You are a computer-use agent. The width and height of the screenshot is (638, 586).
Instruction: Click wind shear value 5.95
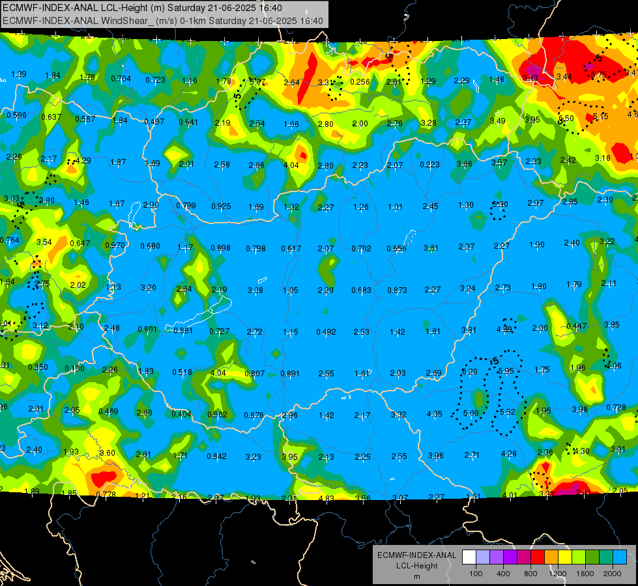click(506, 371)
